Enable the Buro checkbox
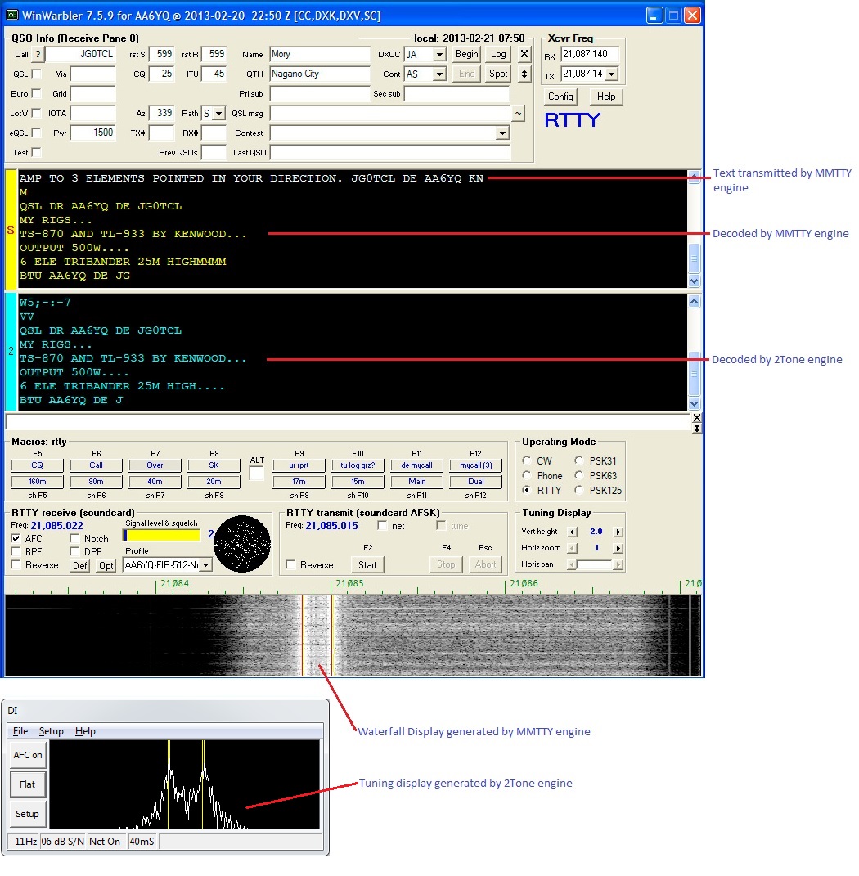This screenshot has width=859, height=876. (36, 93)
